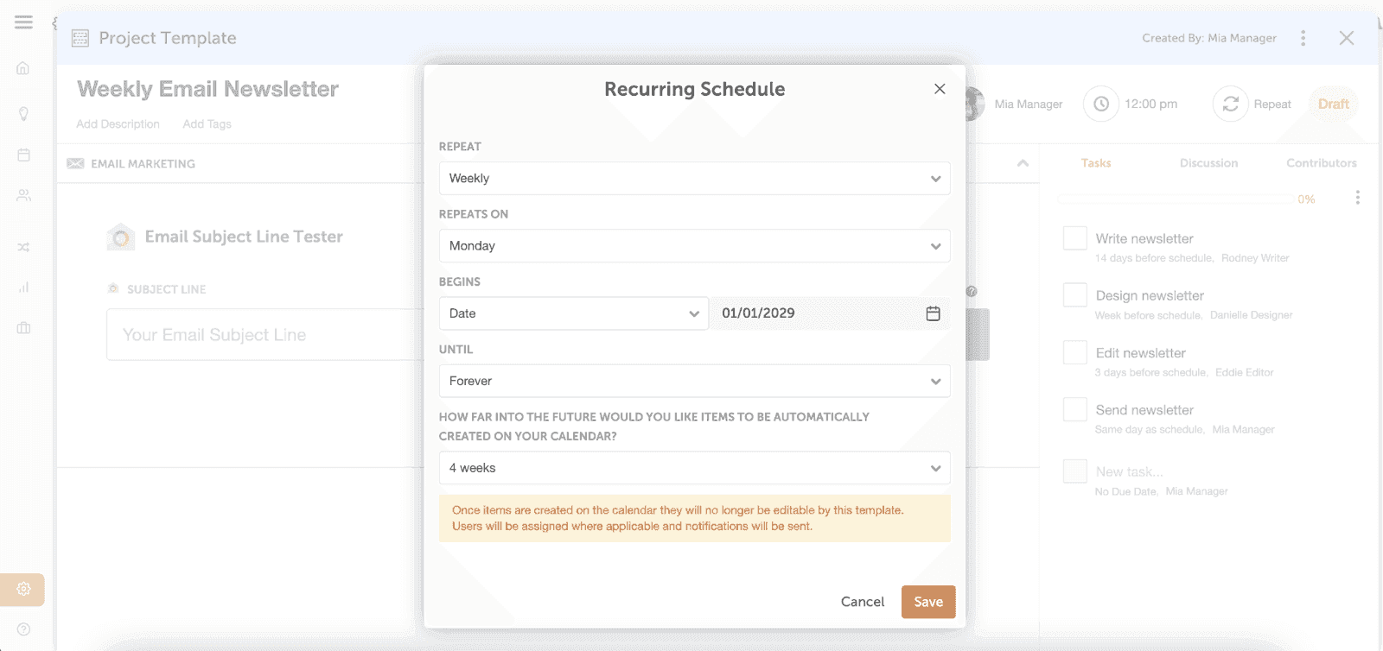Click the clock icon beside 12:00 pm

point(1100,104)
